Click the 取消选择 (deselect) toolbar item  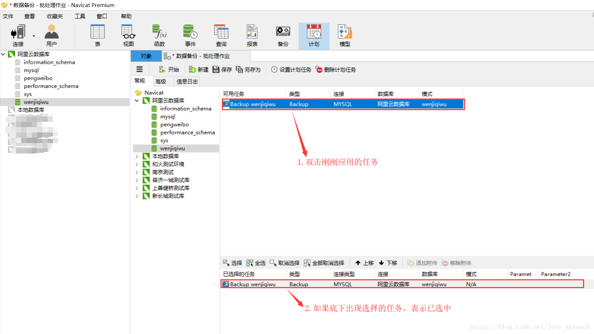click(x=284, y=263)
